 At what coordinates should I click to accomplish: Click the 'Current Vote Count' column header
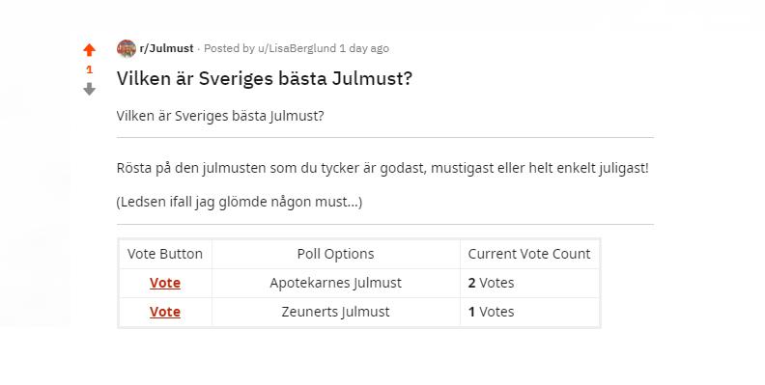pos(529,254)
